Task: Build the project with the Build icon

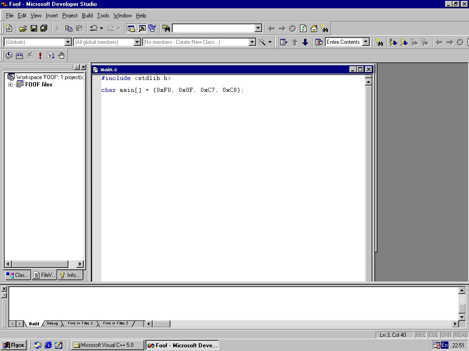Action: [19, 55]
